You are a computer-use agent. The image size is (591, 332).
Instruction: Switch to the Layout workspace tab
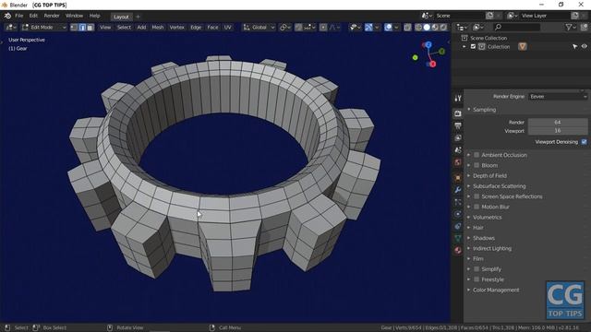121,17
